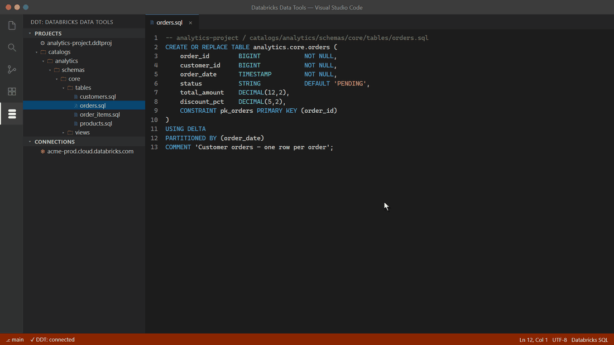614x345 pixels.
Task: Click Databricks SQL language mode
Action: (x=589, y=340)
